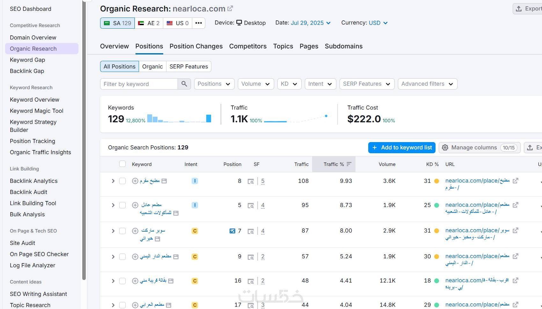
Task: Click the image SERP feature icon beside position 7
Action: click(x=232, y=231)
